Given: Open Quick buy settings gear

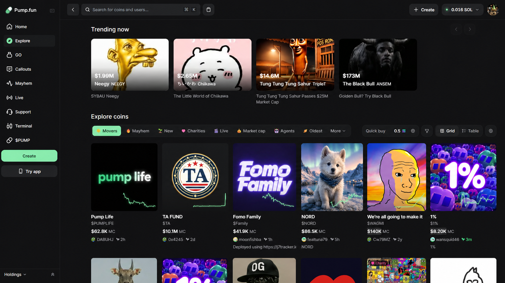Looking at the screenshot, I should [x=413, y=131].
